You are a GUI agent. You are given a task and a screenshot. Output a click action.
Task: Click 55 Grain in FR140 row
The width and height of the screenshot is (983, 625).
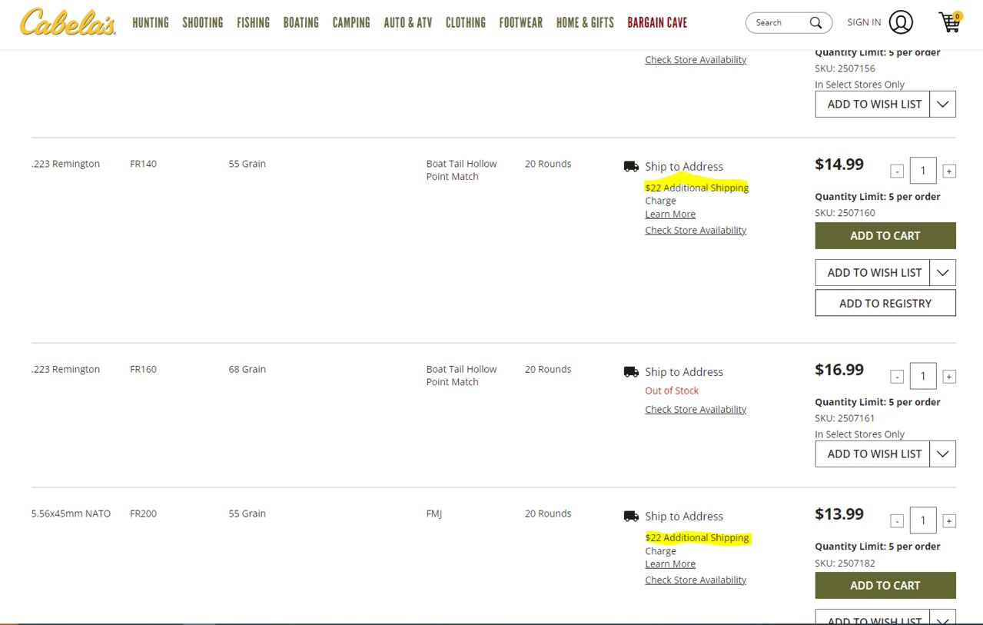[x=247, y=164]
